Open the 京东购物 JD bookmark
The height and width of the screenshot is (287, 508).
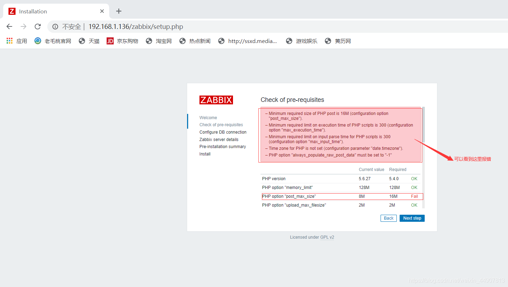pyautogui.click(x=122, y=41)
